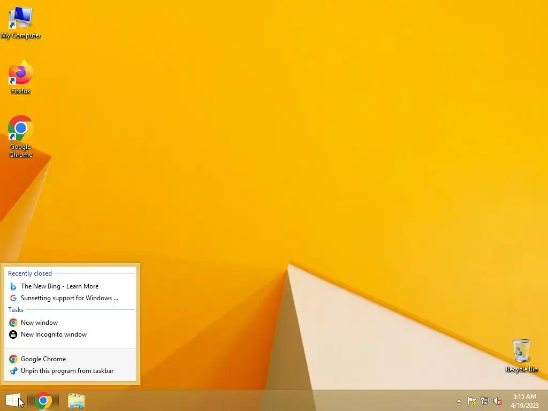Reopen The New Bing - Learn More

point(71,286)
